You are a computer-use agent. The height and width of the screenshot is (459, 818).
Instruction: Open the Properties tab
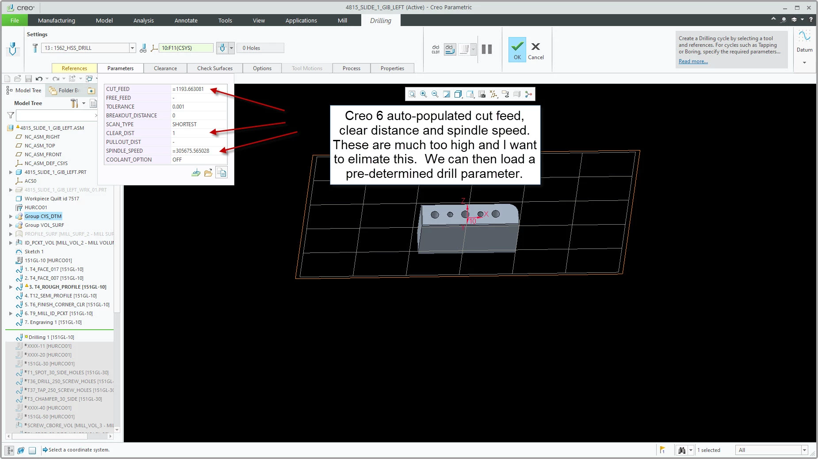pyautogui.click(x=392, y=68)
